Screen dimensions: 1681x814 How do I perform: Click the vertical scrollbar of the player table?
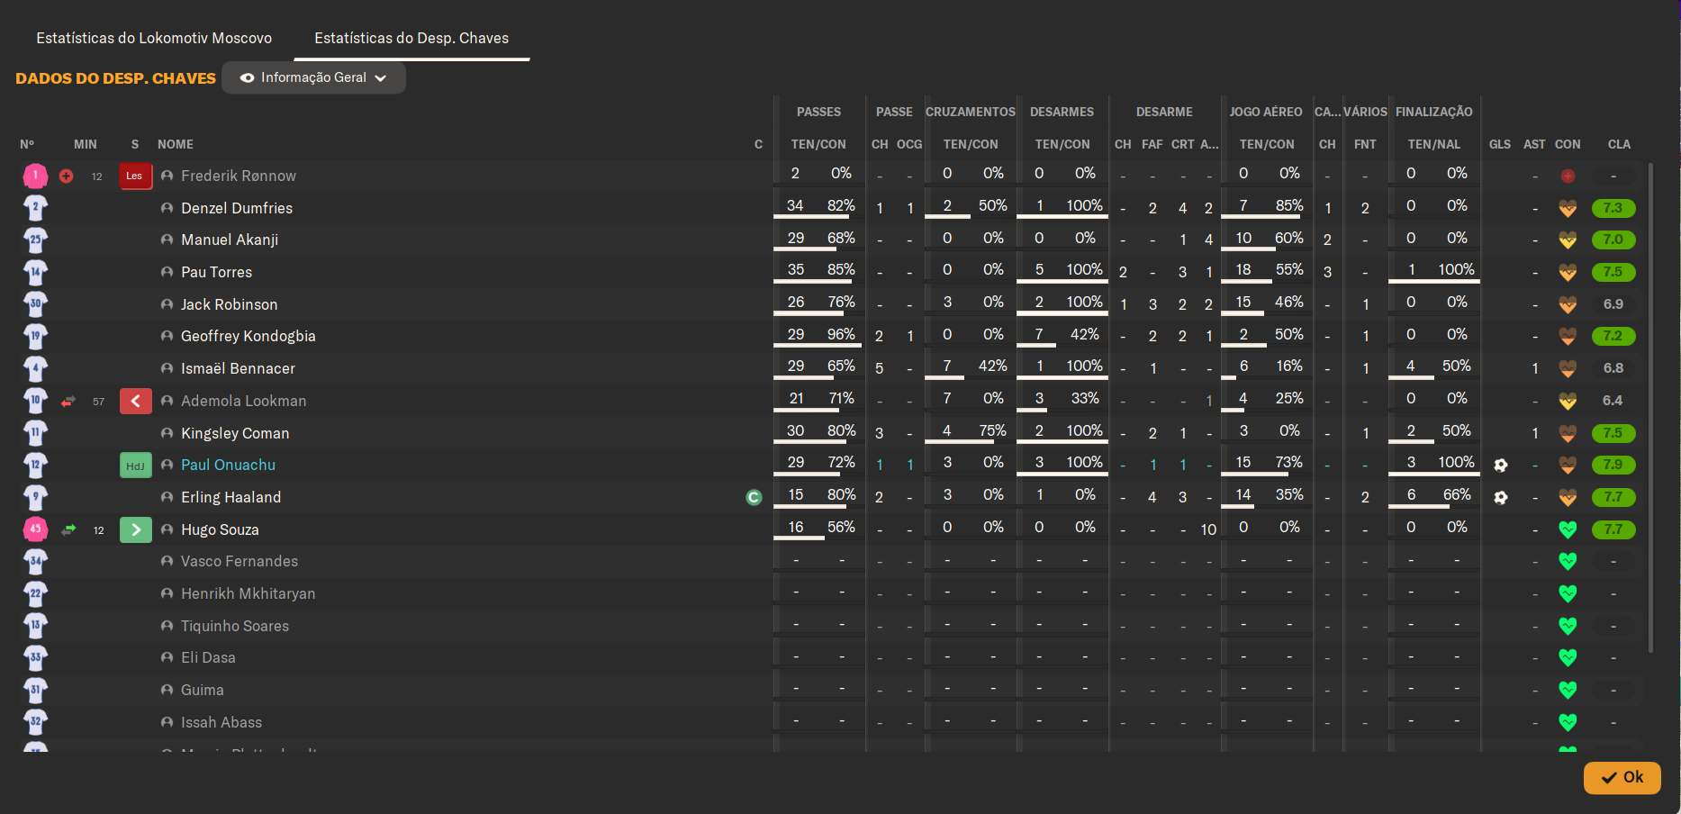click(x=1650, y=407)
